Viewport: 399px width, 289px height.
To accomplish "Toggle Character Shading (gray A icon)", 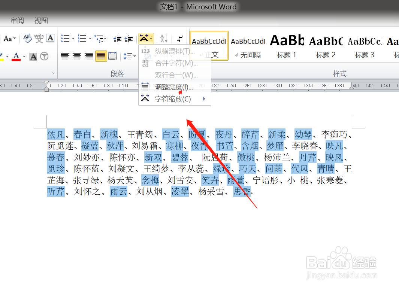I will pos(33,57).
